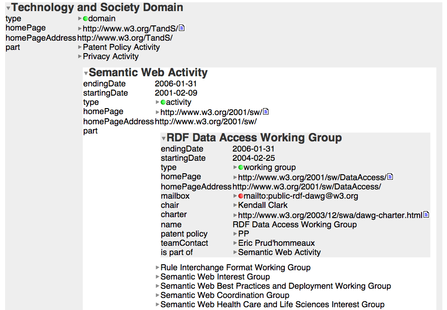Click document icon after DataAccess homepage URL
This screenshot has width=447, height=310.
tap(390, 177)
